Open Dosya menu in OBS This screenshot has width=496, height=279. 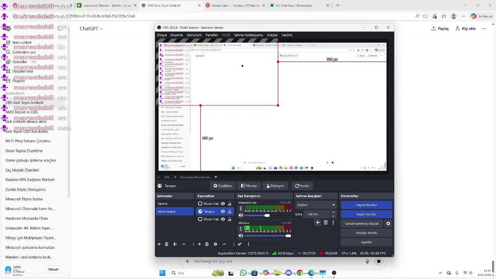pyautogui.click(x=162, y=35)
